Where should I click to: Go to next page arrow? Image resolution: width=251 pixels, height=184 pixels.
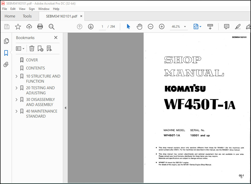91,27
